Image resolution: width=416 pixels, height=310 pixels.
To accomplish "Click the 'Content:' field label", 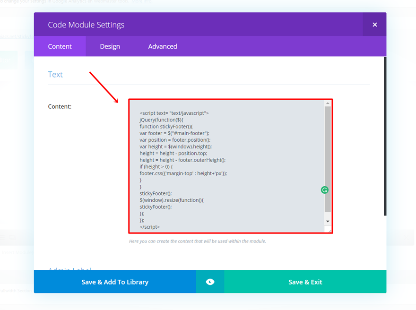I will point(60,106).
